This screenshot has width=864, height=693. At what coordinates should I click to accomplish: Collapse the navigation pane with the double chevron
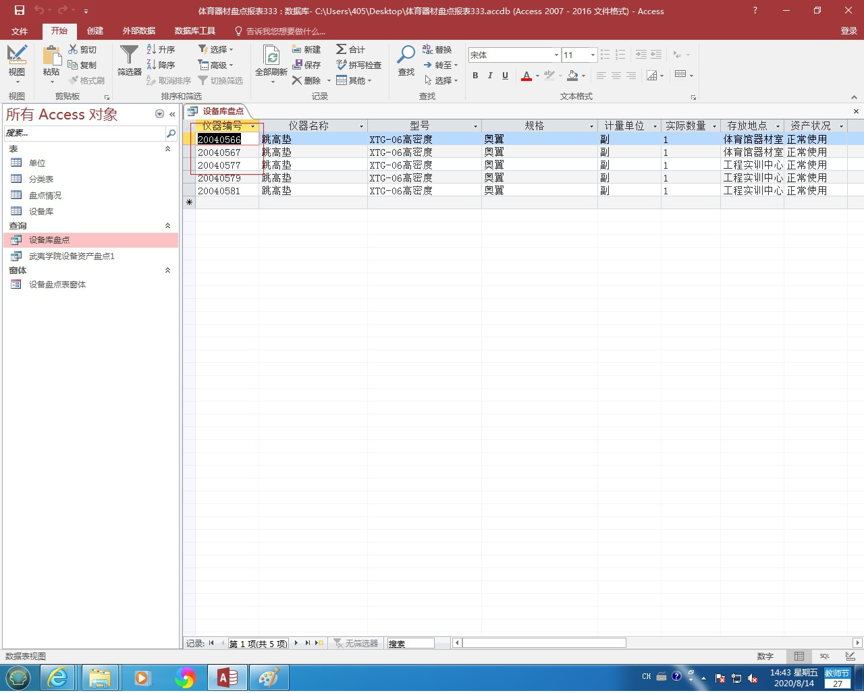[172, 115]
